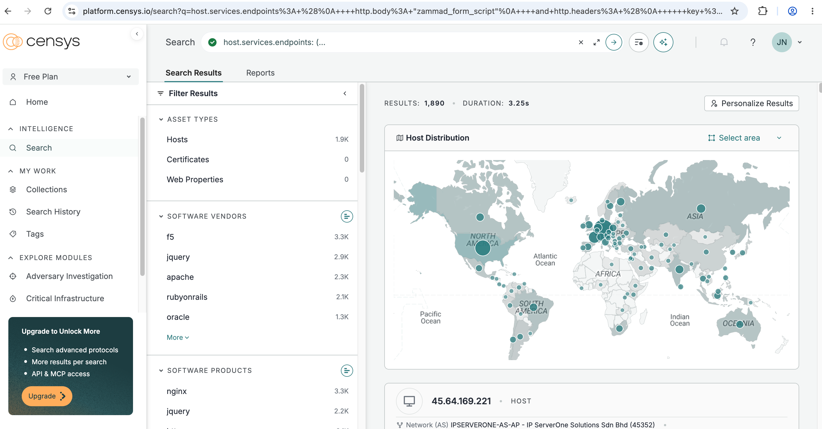
Task: Open the query settings list icon
Action: [x=639, y=42]
